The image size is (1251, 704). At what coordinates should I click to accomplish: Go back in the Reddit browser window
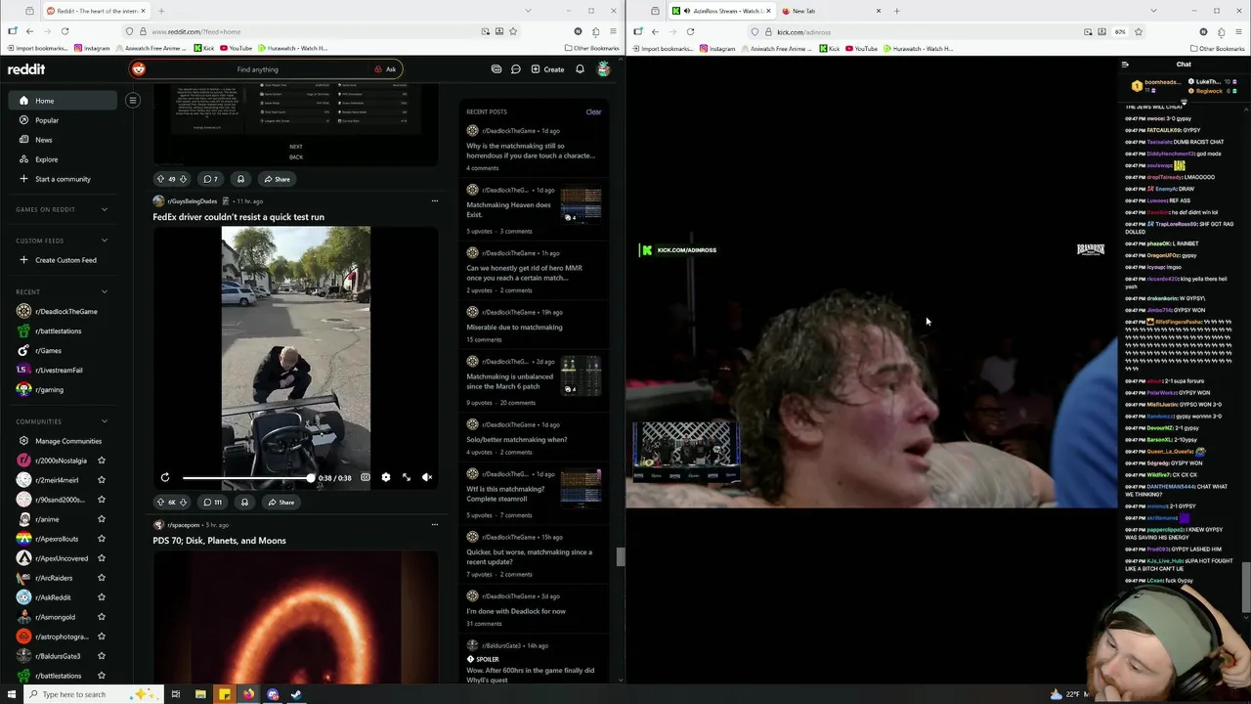(29, 31)
